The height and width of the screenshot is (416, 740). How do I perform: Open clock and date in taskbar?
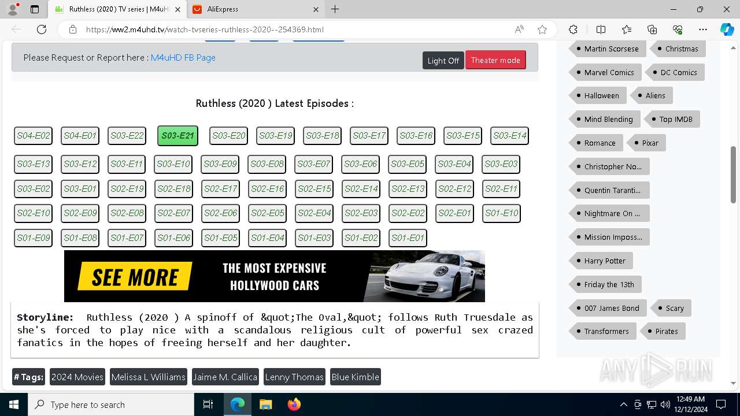click(690, 404)
